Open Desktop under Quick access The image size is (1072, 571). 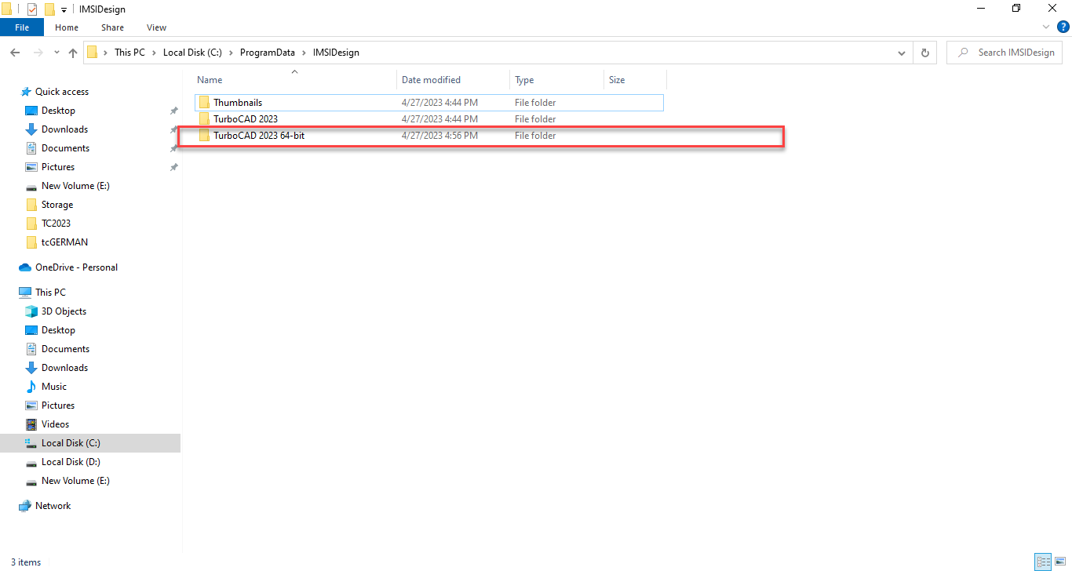click(58, 111)
